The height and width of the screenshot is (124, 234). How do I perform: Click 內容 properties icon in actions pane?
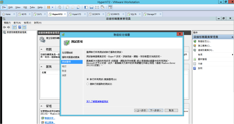[x=195, y=64]
